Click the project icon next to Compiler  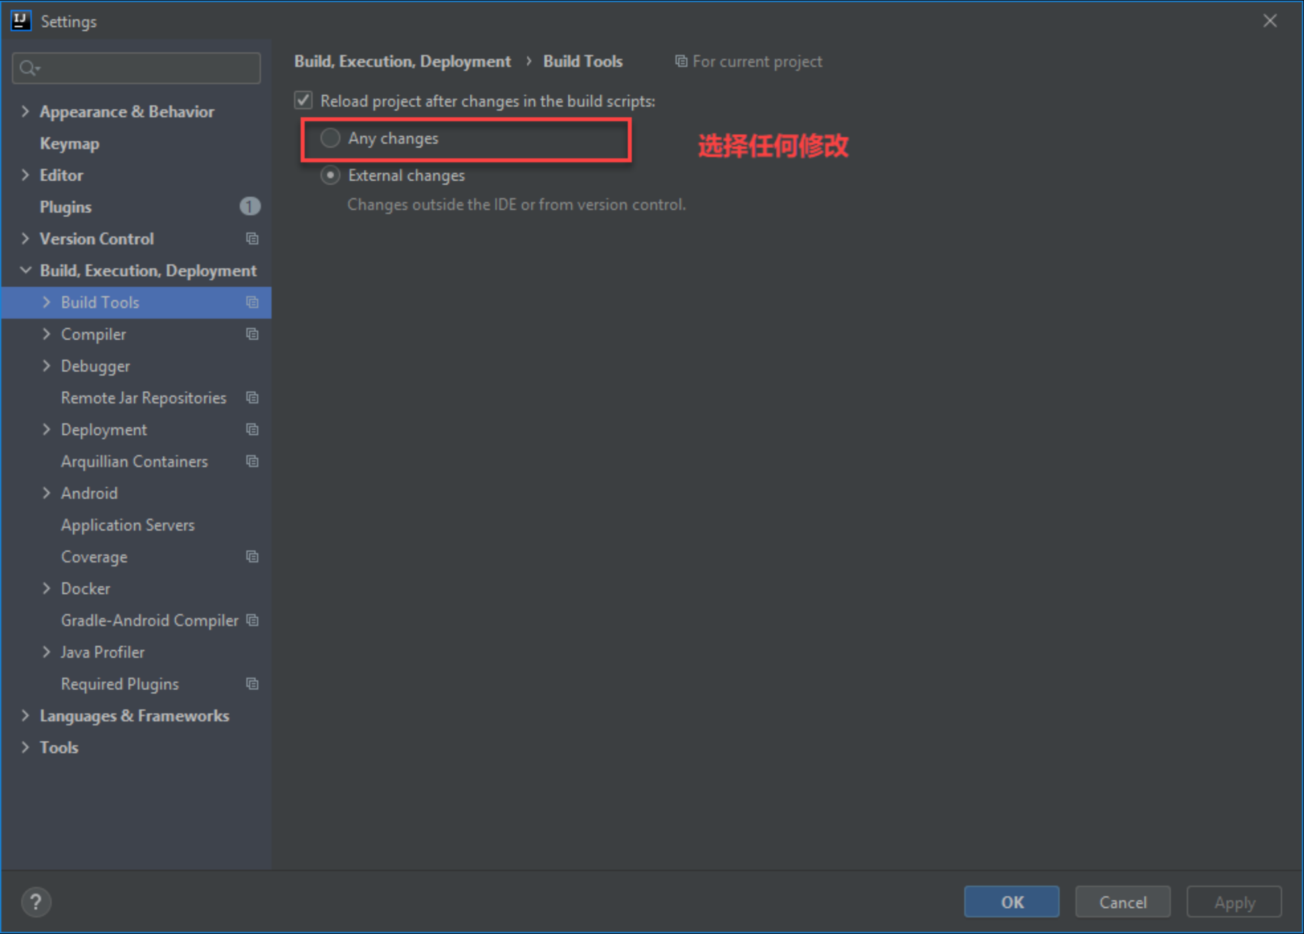click(252, 334)
